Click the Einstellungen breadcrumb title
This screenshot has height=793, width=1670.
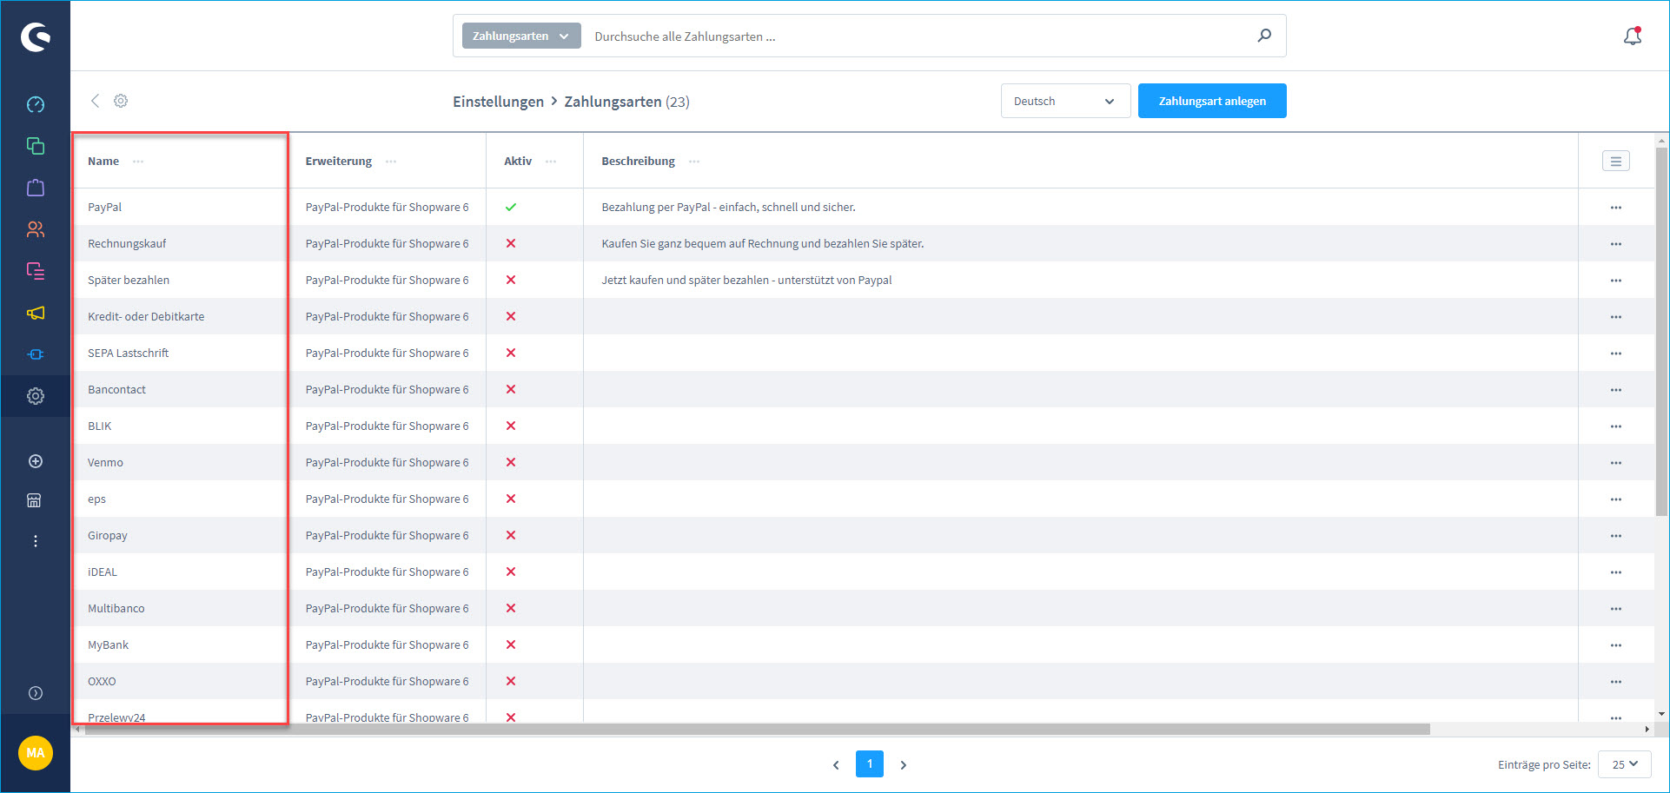(498, 102)
